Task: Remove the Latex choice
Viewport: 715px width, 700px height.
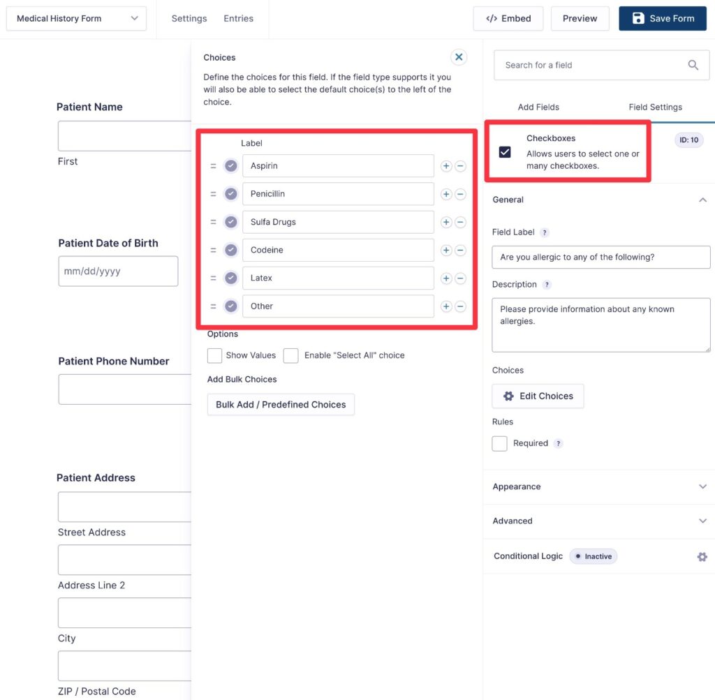Action: (x=460, y=278)
